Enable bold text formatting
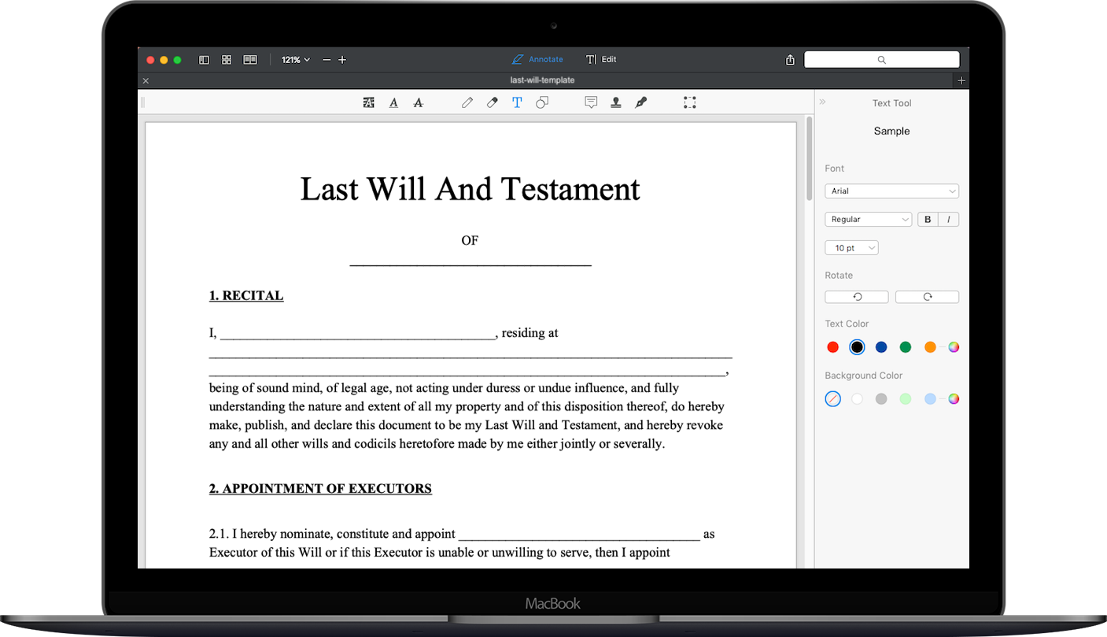The height and width of the screenshot is (637, 1107). point(927,219)
